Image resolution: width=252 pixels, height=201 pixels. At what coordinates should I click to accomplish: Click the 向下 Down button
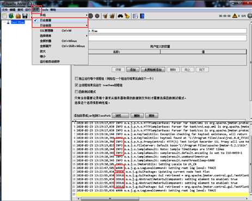pyautogui.click(x=202, y=70)
